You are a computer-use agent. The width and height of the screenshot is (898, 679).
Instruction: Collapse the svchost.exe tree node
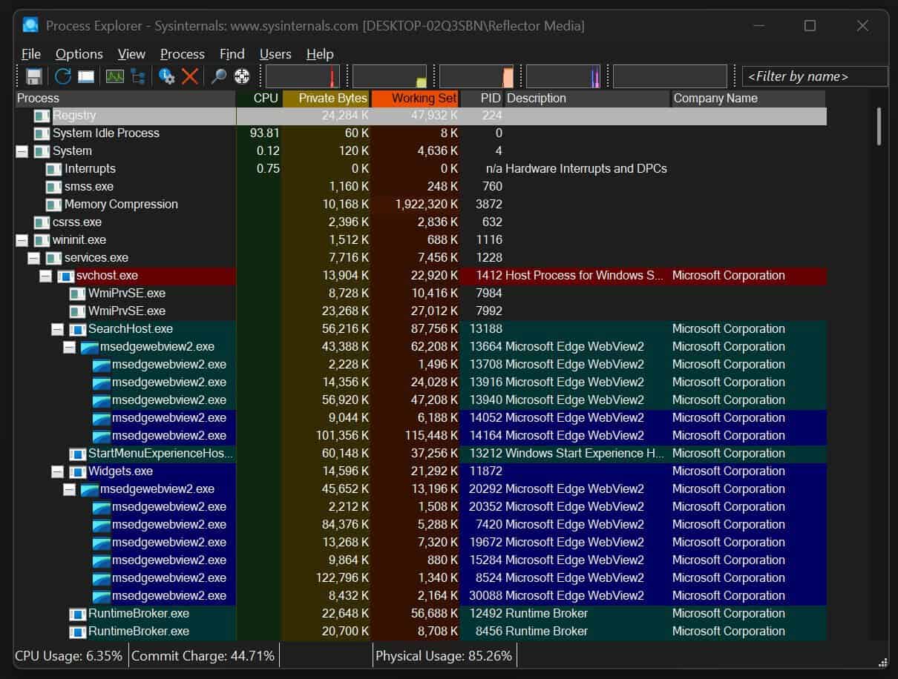(45, 276)
